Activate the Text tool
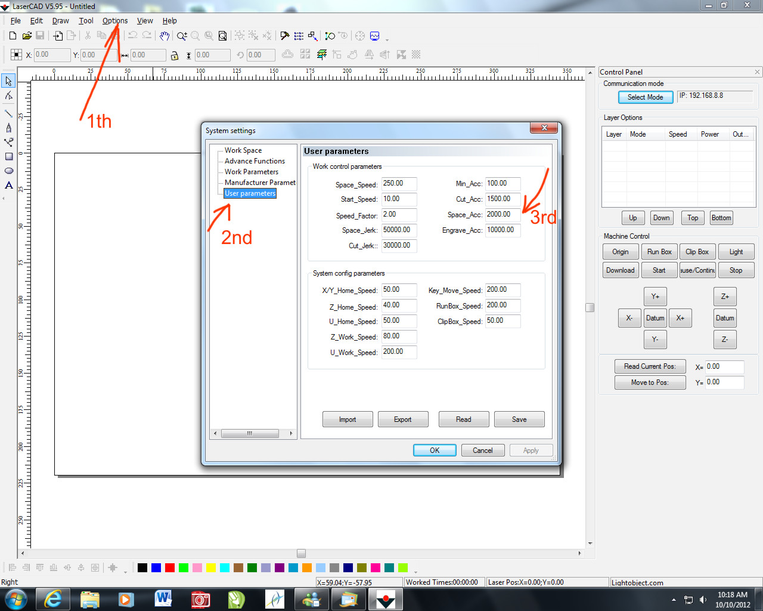This screenshot has height=611, width=763. (8, 186)
